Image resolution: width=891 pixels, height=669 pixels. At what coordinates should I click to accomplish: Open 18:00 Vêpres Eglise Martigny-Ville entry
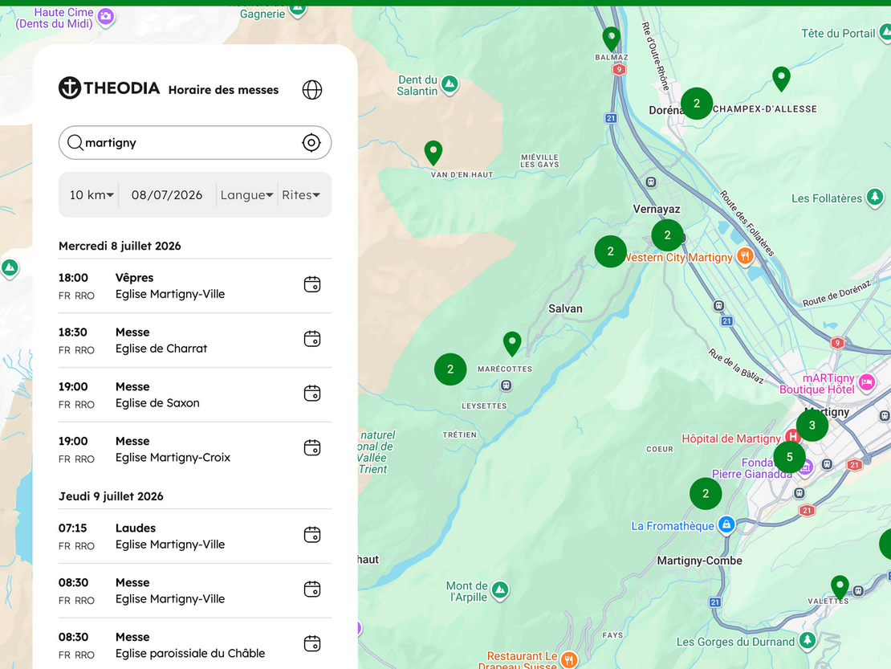195,286
